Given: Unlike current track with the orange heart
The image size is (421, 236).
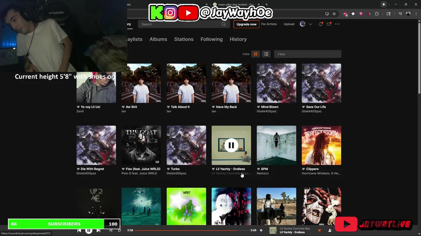Looking at the screenshot, I should tap(319, 230).
